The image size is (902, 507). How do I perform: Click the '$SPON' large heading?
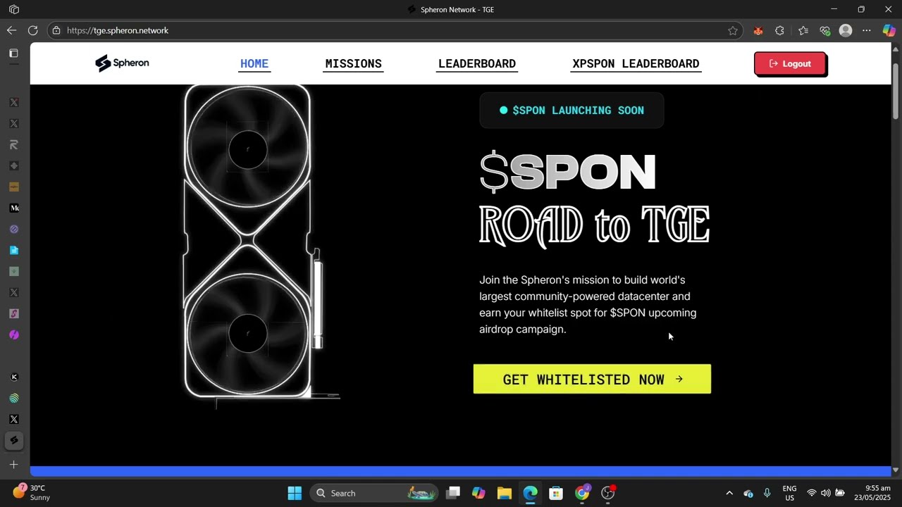click(567, 172)
